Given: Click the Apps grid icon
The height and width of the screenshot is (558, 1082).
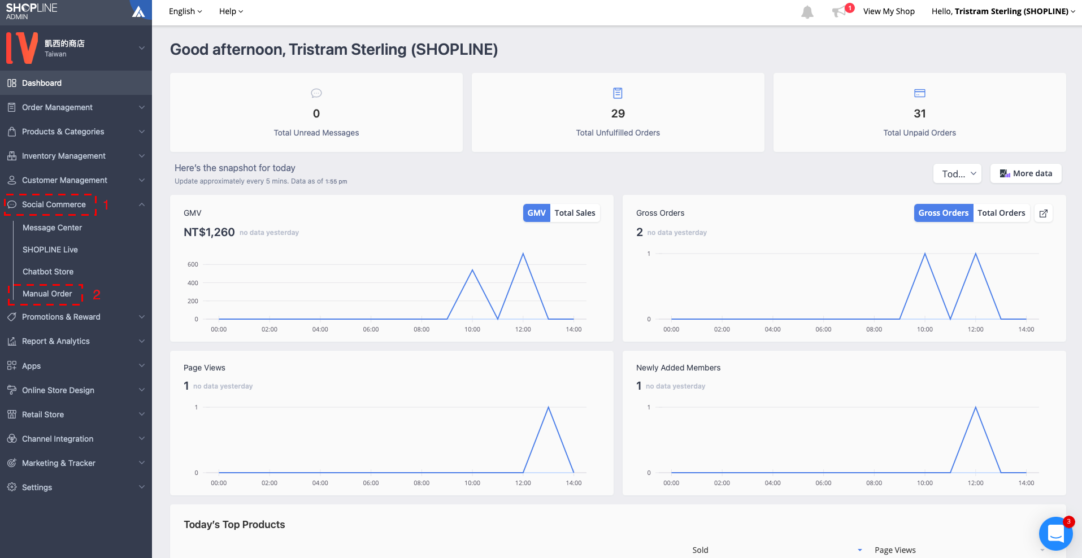Looking at the screenshot, I should point(12,365).
